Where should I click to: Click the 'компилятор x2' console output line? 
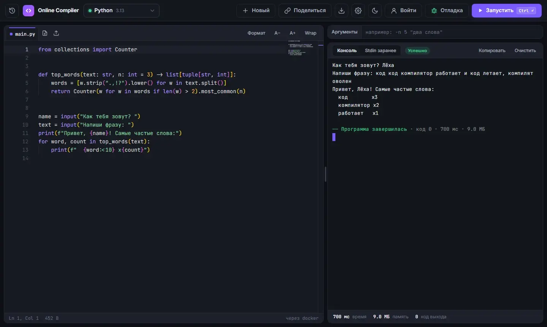359,105
